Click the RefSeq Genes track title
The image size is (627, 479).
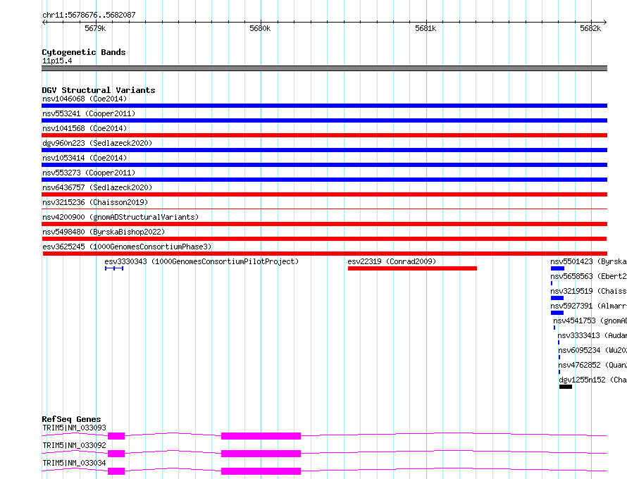[71, 419]
